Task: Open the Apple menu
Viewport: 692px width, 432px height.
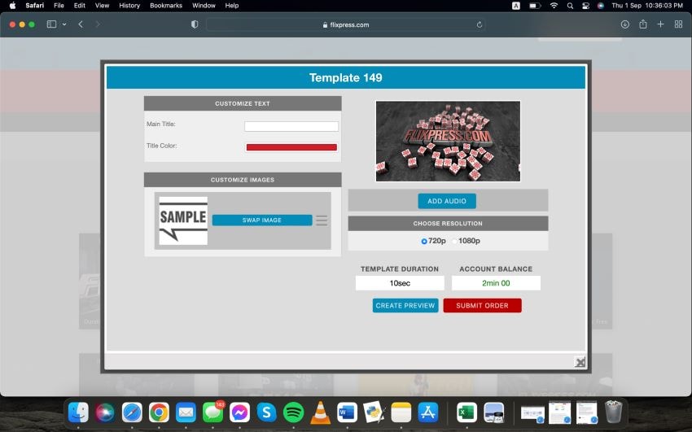Action: 12,6
